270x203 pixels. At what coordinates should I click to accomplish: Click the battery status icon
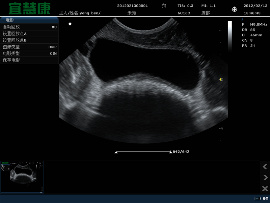tap(258, 198)
